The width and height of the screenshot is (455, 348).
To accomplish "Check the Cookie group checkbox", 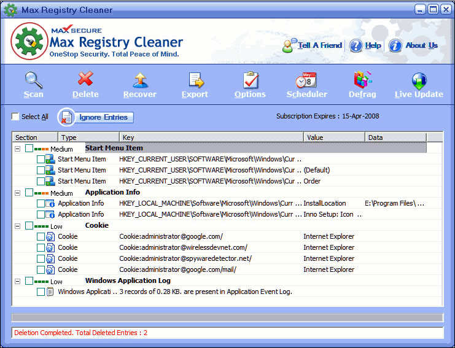I will tap(29, 226).
